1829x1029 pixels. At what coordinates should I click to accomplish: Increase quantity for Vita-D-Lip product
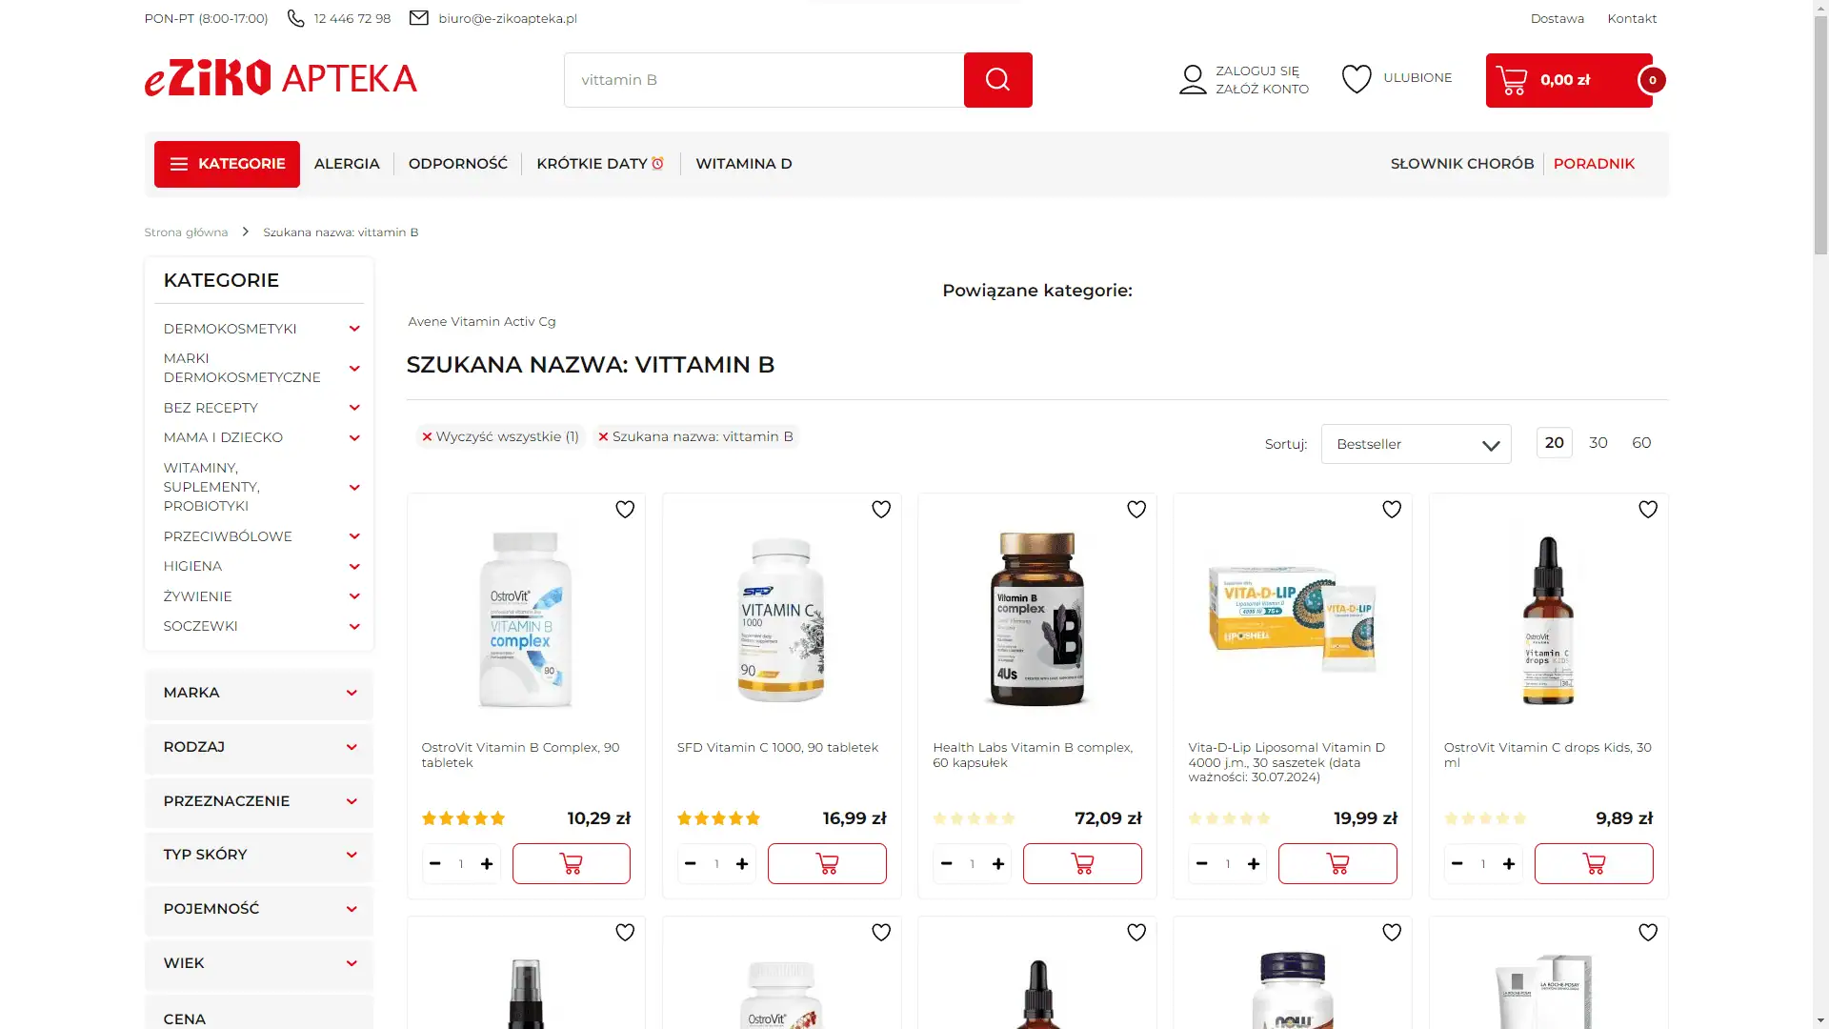point(1254,864)
